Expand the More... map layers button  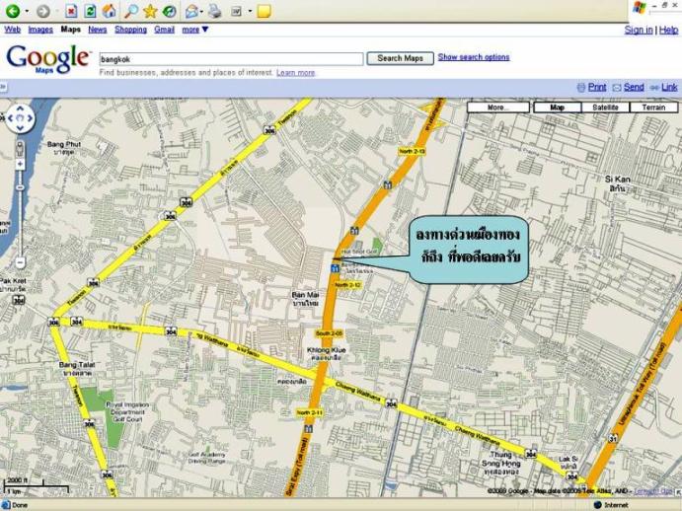point(497,107)
